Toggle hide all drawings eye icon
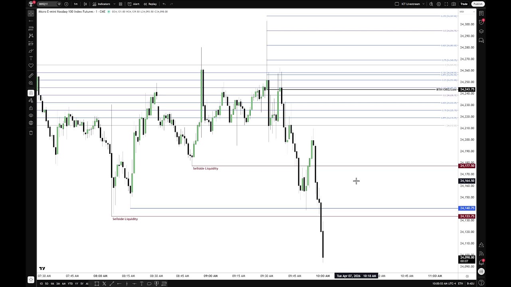Screen dimensions: 511x287 (31, 115)
